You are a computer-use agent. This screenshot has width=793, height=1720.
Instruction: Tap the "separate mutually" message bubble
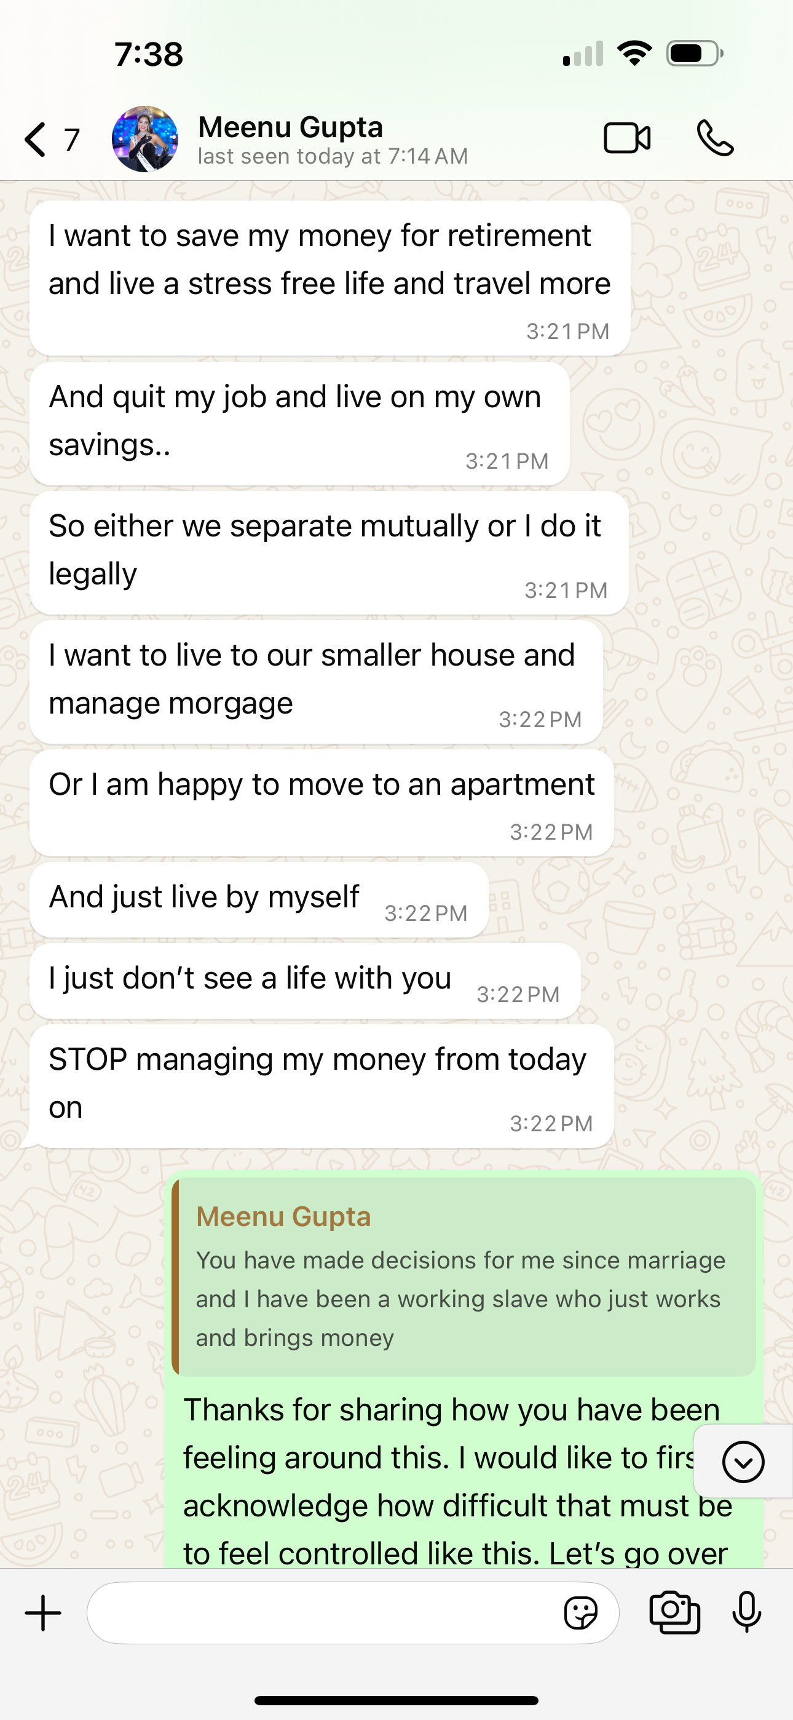pos(328,552)
